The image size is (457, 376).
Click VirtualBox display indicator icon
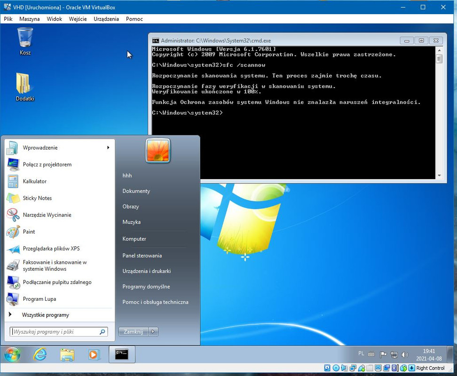pyautogui.click(x=378, y=368)
